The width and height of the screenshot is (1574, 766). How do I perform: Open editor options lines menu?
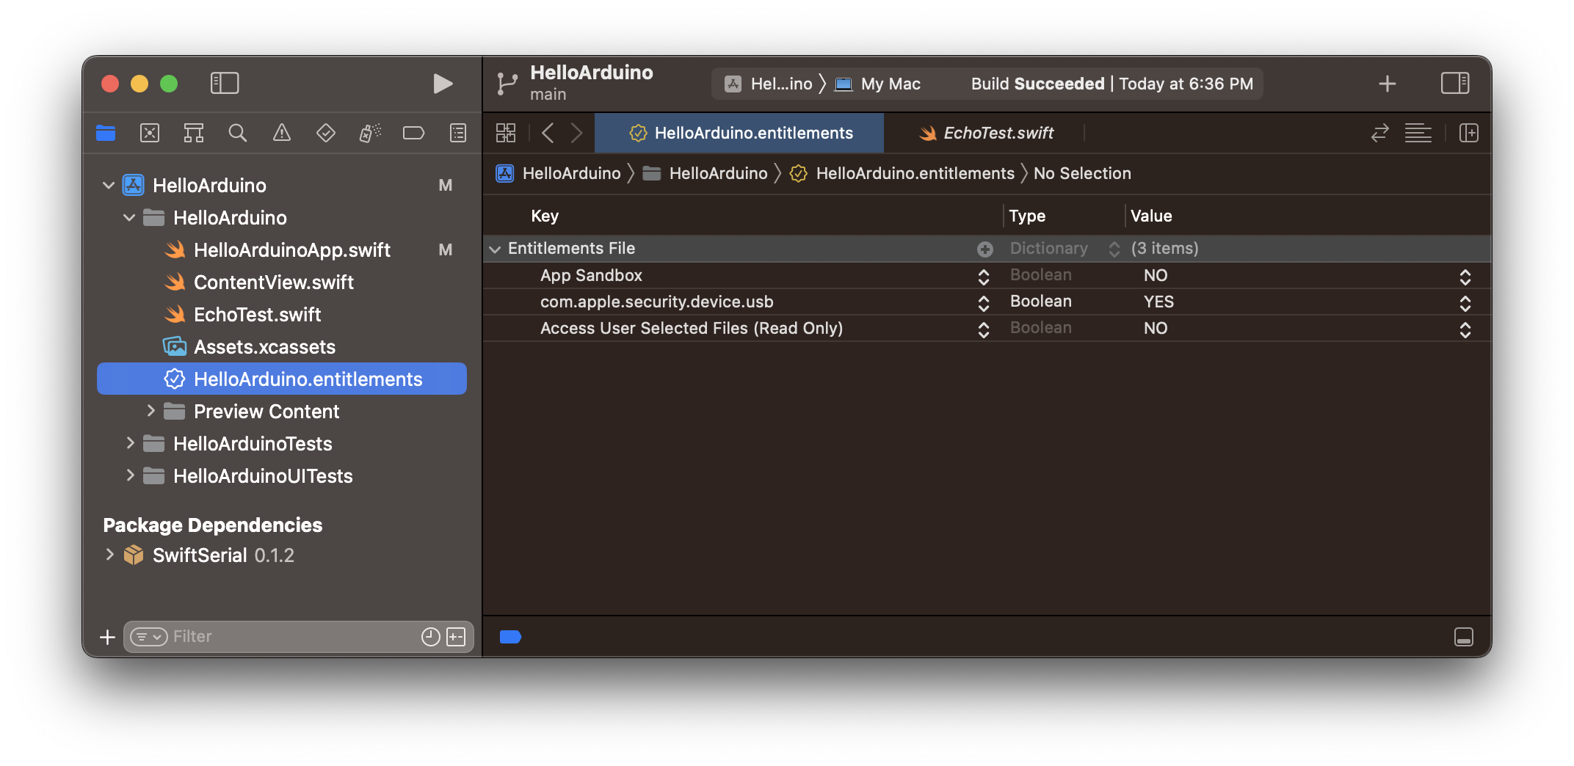1418,133
